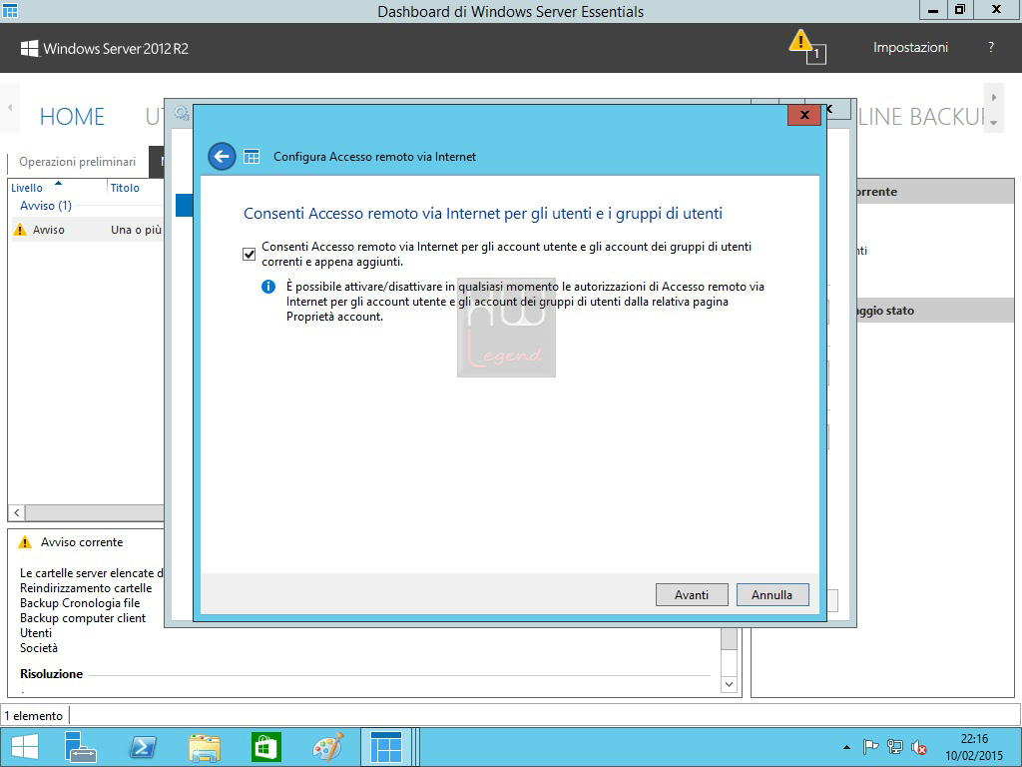Select the Avviso (1) group row
This screenshot has width=1022, height=767.
(x=46, y=206)
